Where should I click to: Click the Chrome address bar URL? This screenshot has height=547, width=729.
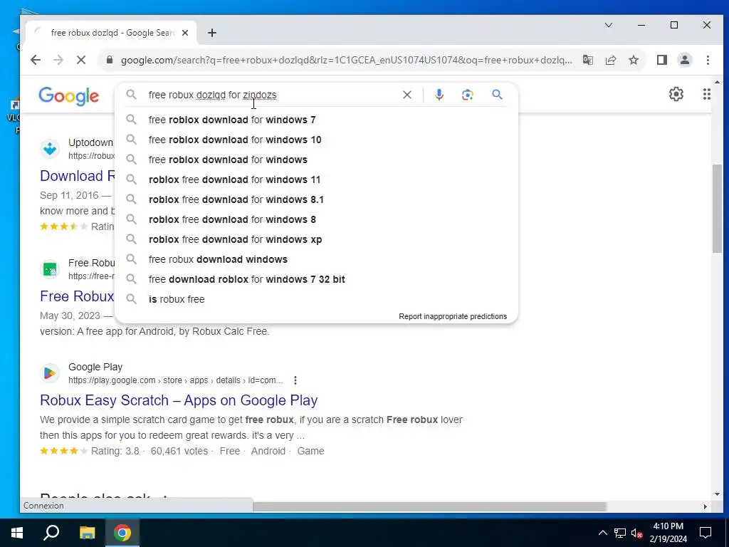(347, 60)
